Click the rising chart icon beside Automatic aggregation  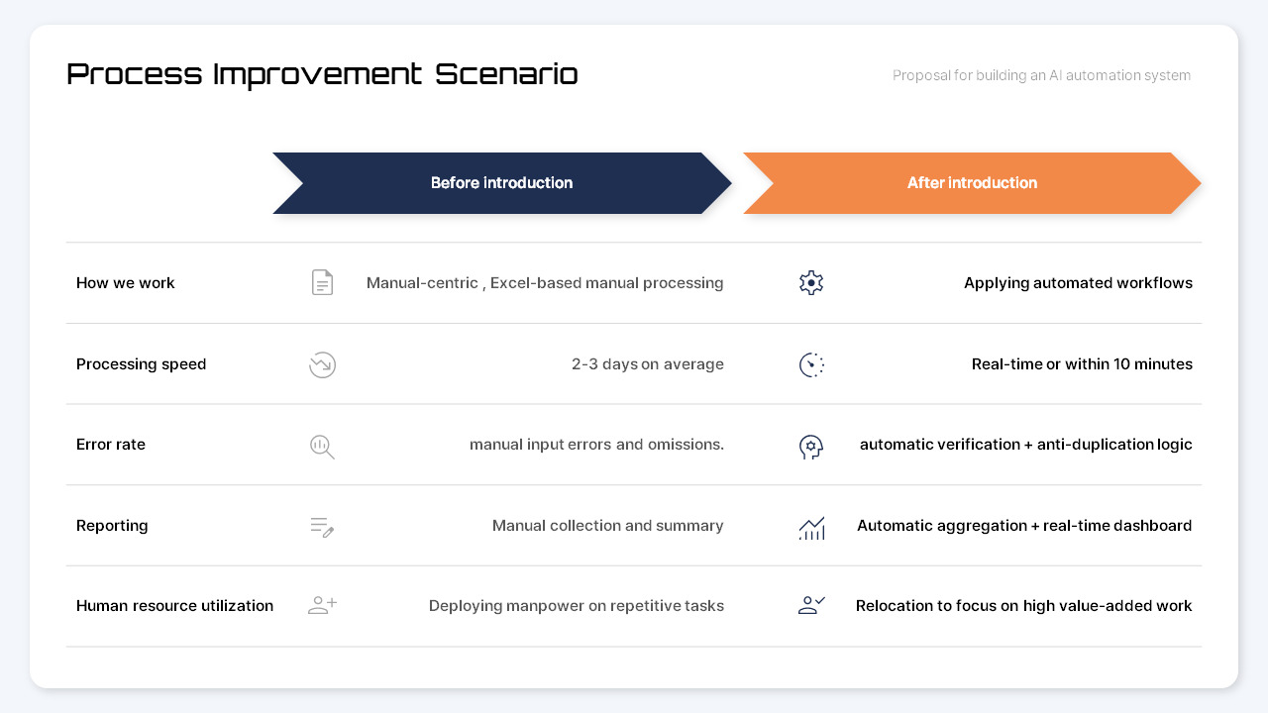[x=811, y=527]
